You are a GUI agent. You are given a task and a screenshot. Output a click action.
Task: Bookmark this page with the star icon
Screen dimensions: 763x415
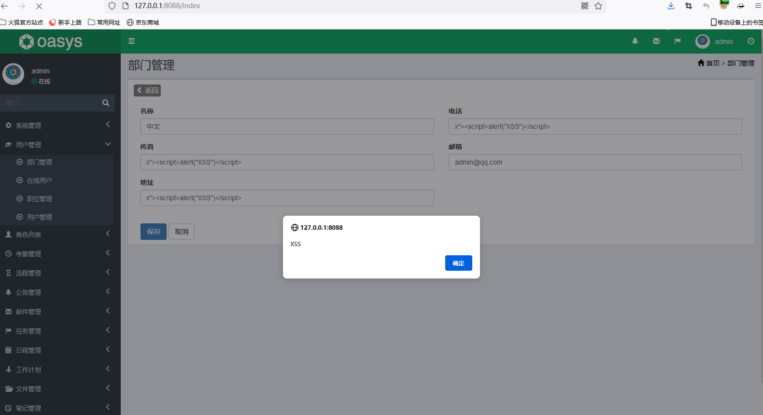(x=598, y=6)
